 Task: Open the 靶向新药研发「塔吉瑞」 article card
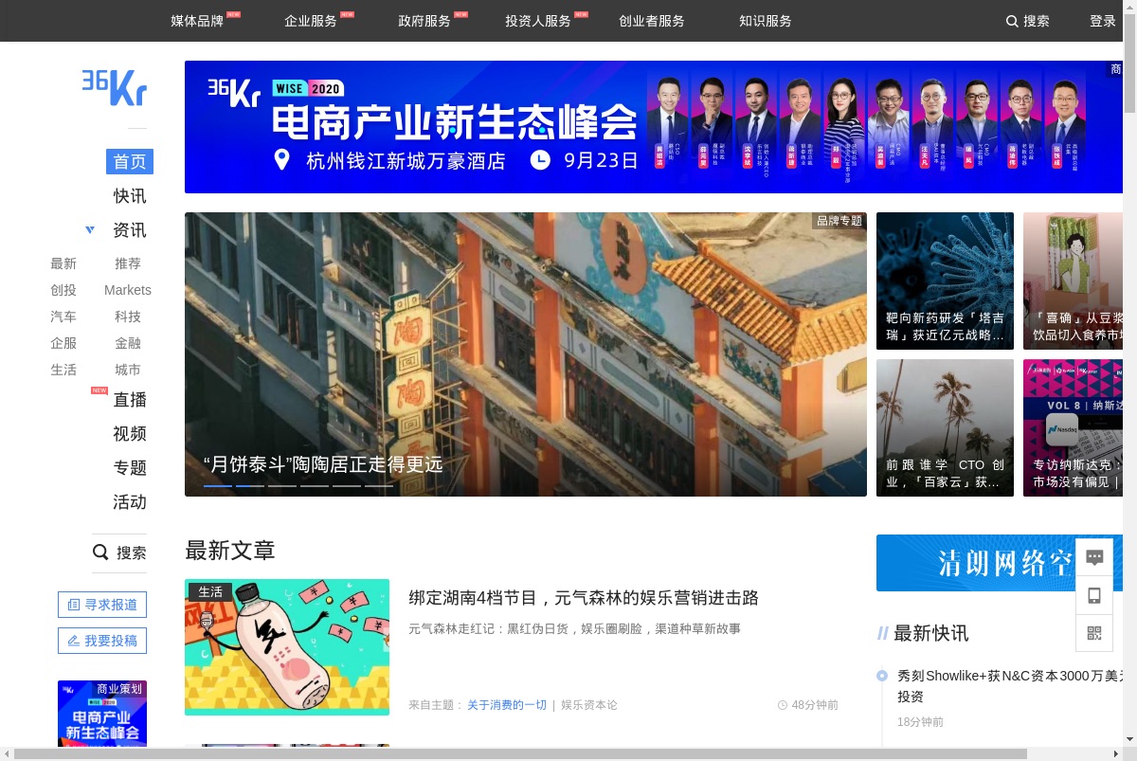945,281
